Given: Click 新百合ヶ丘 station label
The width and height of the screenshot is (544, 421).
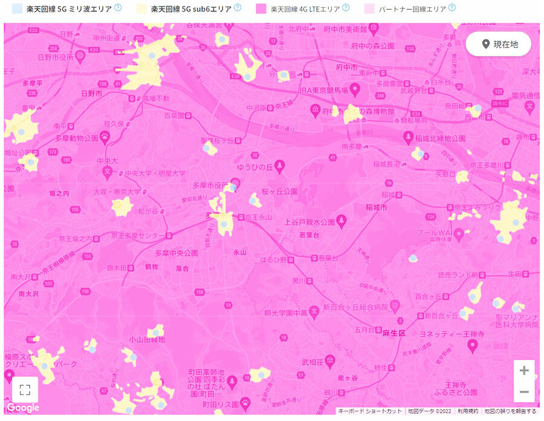Looking at the screenshot, I should point(442,316).
